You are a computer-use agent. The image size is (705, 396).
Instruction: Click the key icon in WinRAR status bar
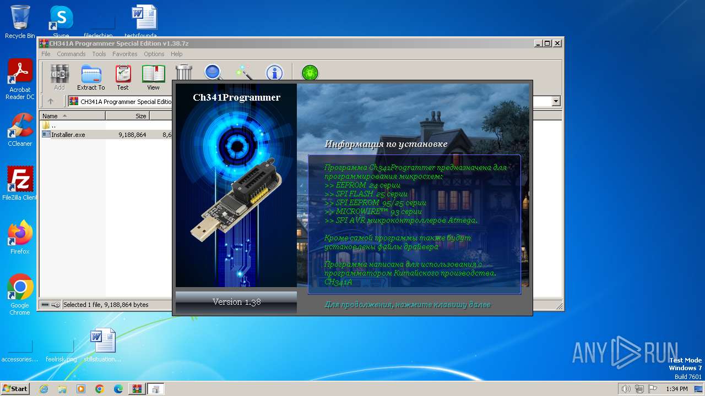(x=56, y=305)
